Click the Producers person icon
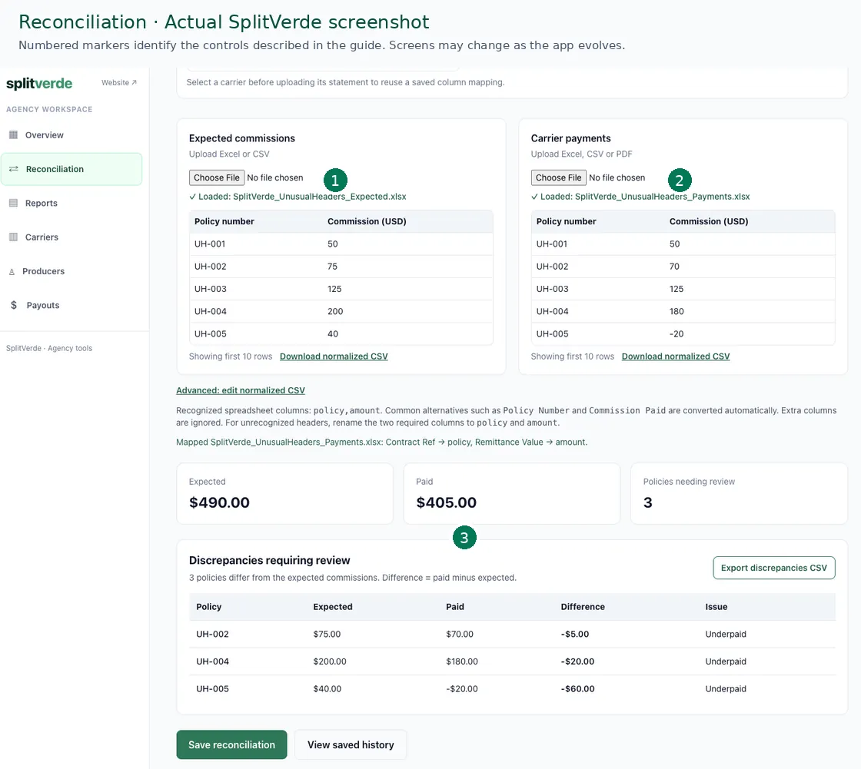The image size is (861, 769). (x=12, y=272)
